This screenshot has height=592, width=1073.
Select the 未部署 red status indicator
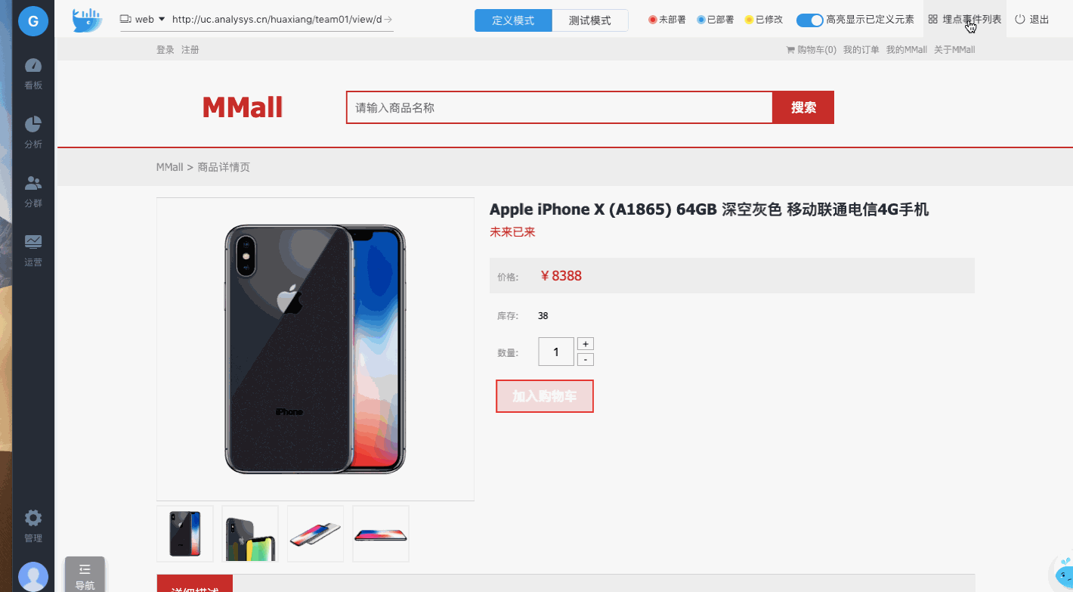tap(652, 20)
